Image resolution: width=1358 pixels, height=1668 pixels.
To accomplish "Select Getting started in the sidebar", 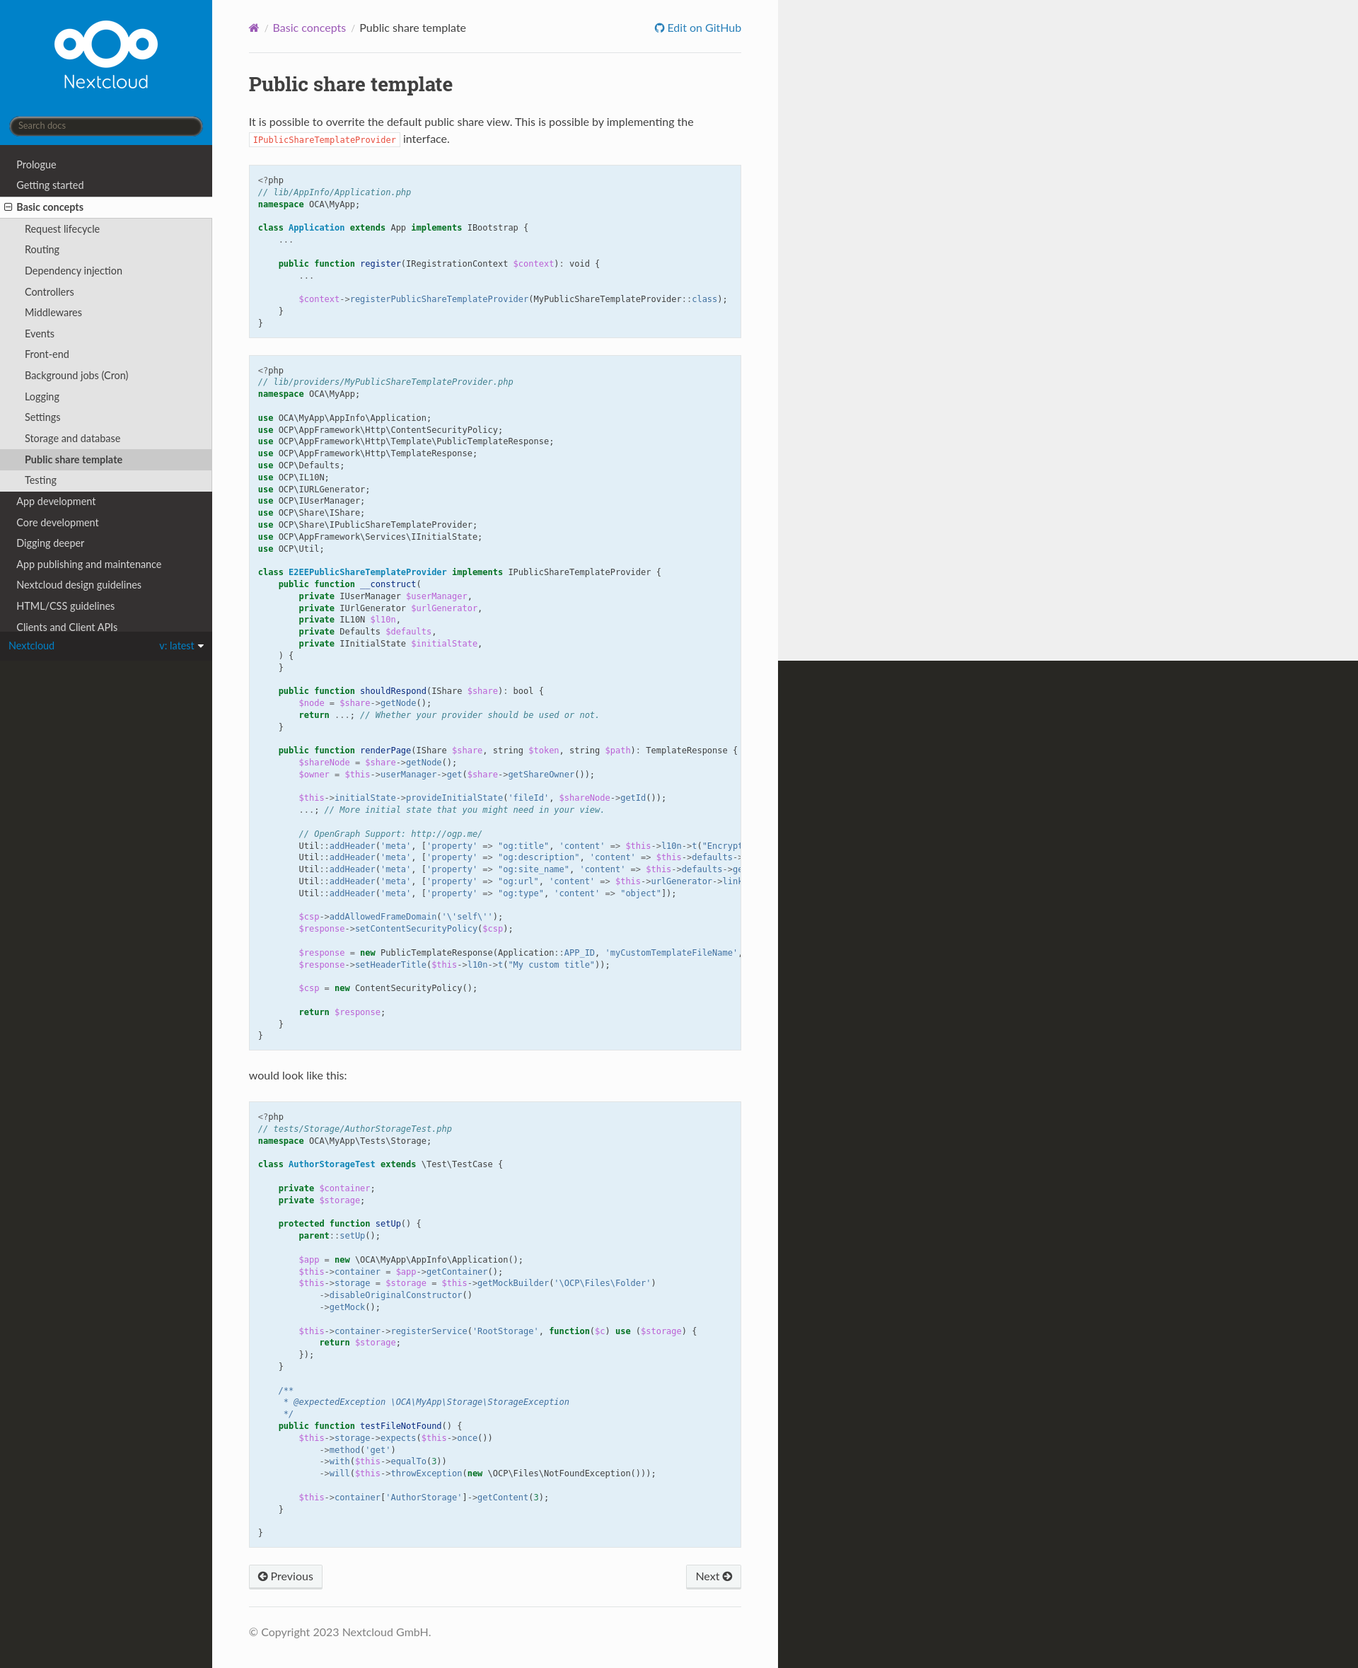I will 50,185.
